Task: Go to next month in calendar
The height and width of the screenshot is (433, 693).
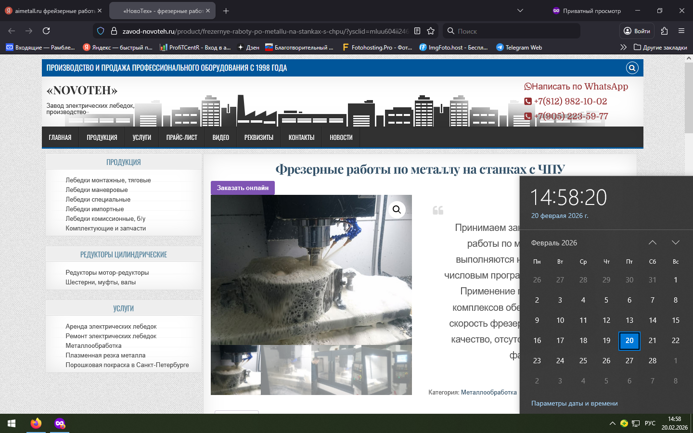Action: (x=675, y=242)
